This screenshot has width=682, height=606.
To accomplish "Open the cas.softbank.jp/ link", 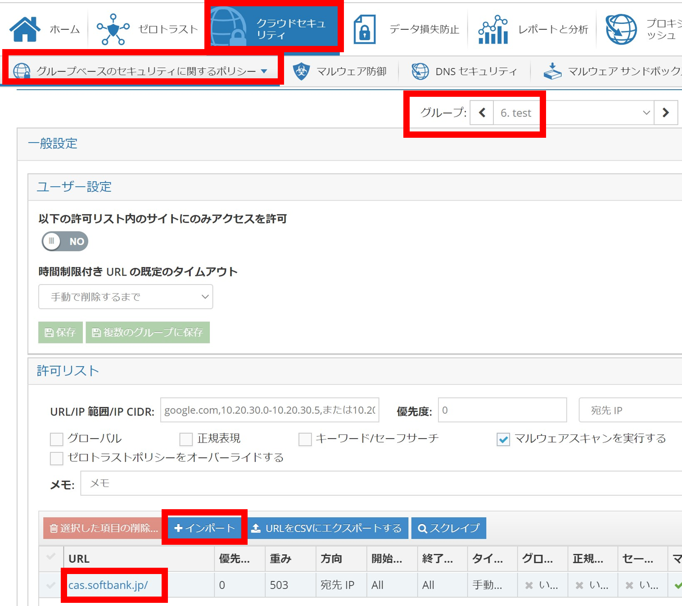I will [108, 585].
